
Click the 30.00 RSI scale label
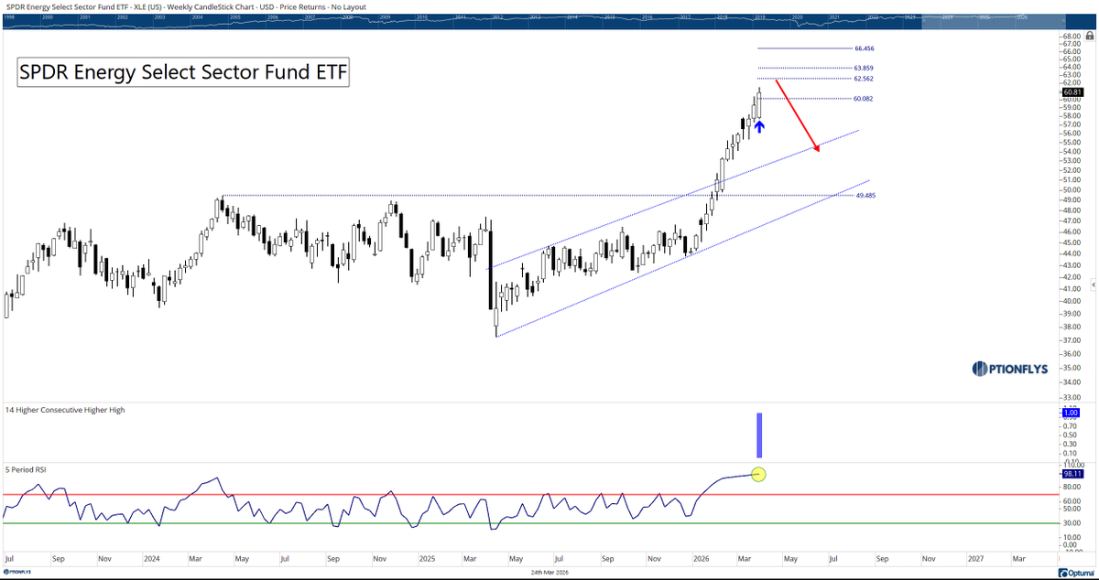tap(1072, 523)
